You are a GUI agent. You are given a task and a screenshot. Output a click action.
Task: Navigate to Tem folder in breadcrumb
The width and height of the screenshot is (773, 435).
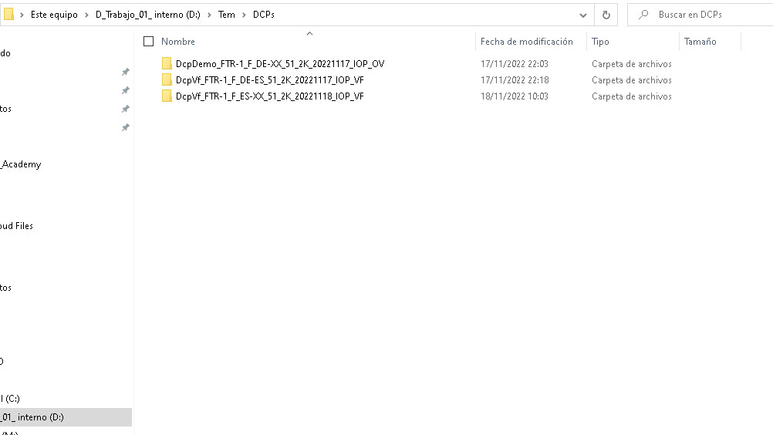pos(227,15)
